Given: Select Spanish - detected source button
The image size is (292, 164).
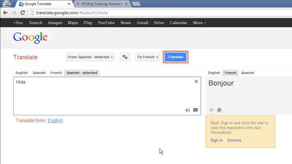Looking at the screenshot, I should click(82, 73).
